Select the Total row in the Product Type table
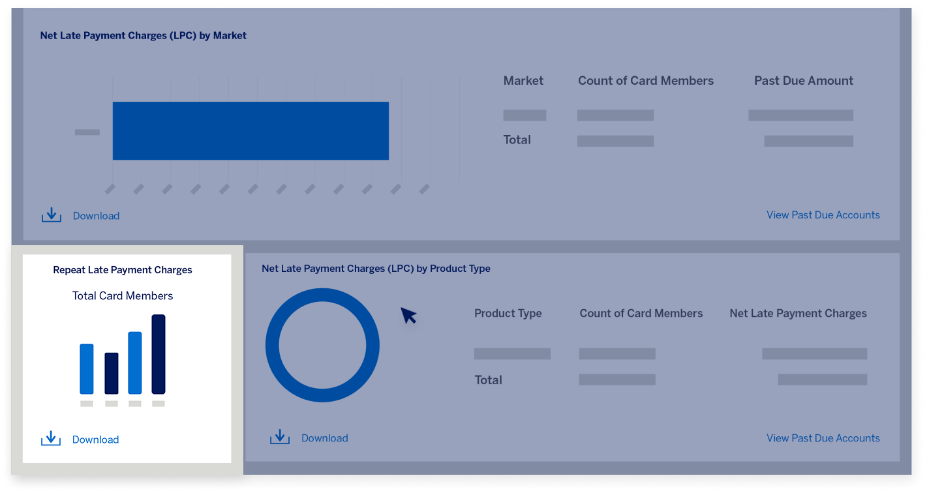Image resolution: width=927 pixels, height=493 pixels. click(x=488, y=380)
